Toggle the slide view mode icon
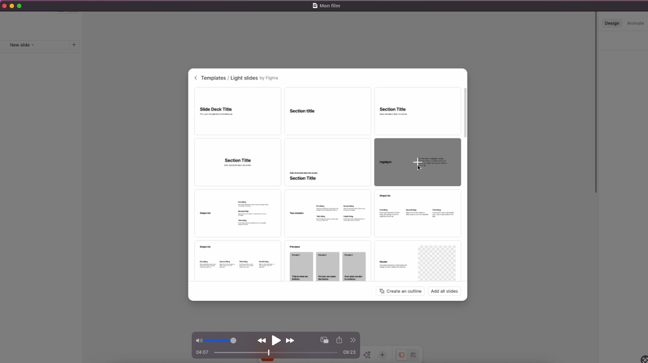 (401, 355)
